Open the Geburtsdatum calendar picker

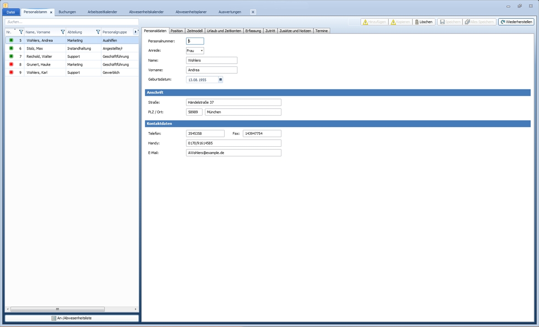[x=221, y=79]
